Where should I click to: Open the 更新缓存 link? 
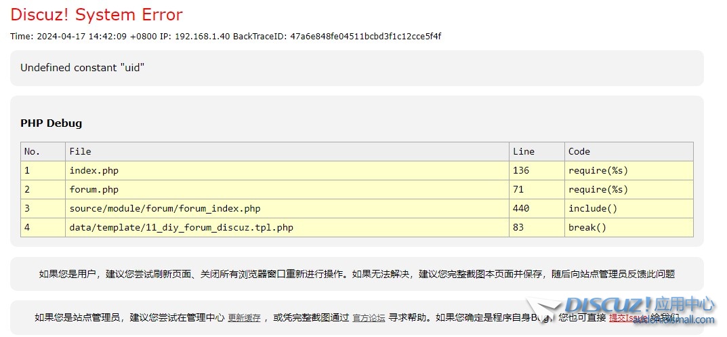[x=244, y=317]
